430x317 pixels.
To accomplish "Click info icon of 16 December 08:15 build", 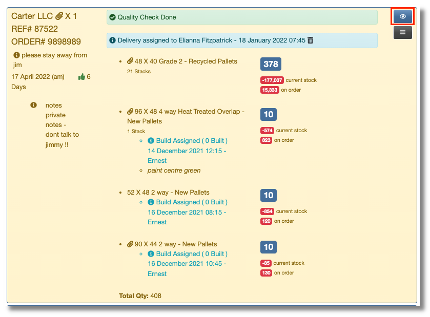I will click(151, 202).
